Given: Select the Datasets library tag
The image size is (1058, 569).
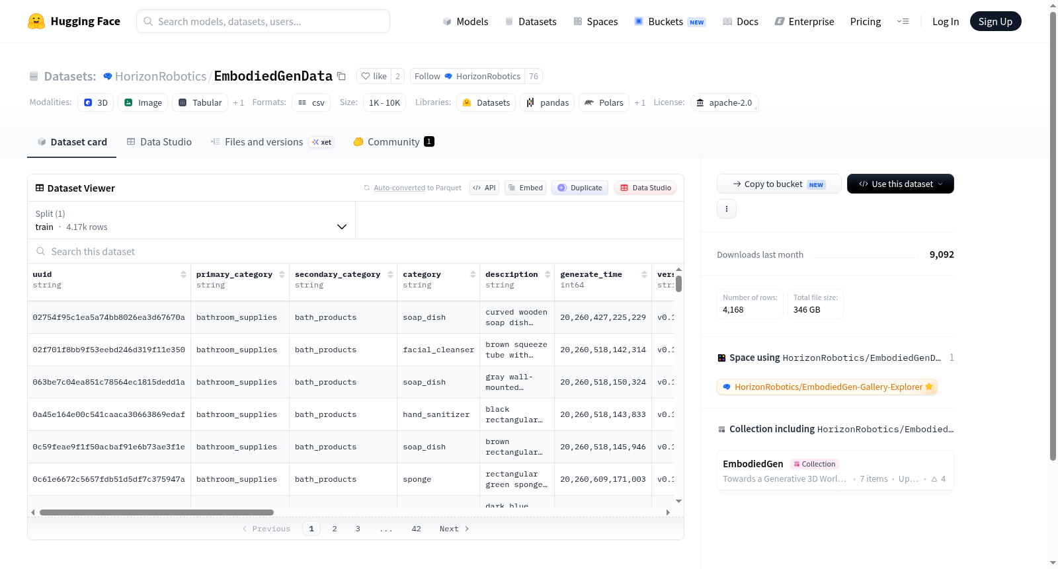Looking at the screenshot, I should [x=486, y=102].
